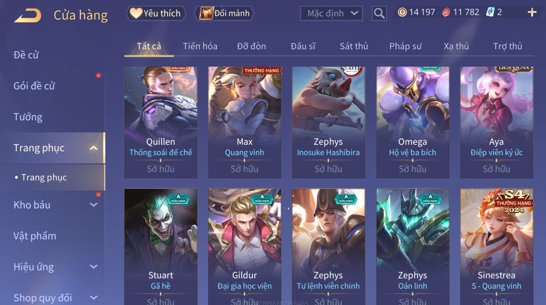Switch to the Sát thủ tab
The image size is (546, 305).
tap(354, 46)
